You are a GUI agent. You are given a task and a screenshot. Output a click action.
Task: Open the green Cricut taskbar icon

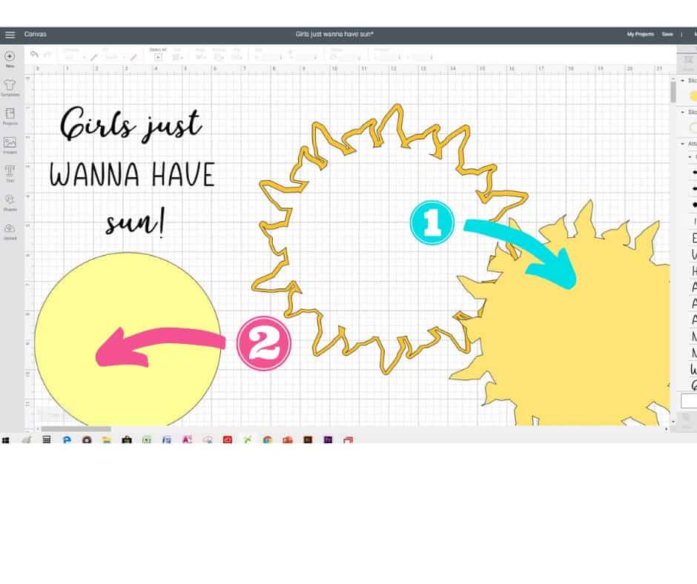pos(248,440)
